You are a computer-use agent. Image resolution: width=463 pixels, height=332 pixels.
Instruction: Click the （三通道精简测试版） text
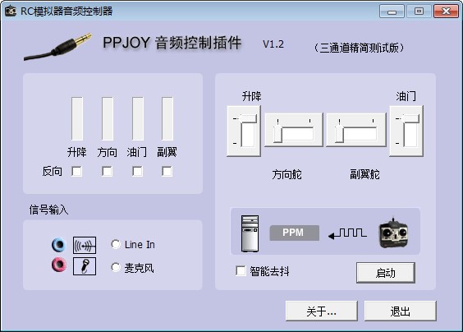click(359, 48)
